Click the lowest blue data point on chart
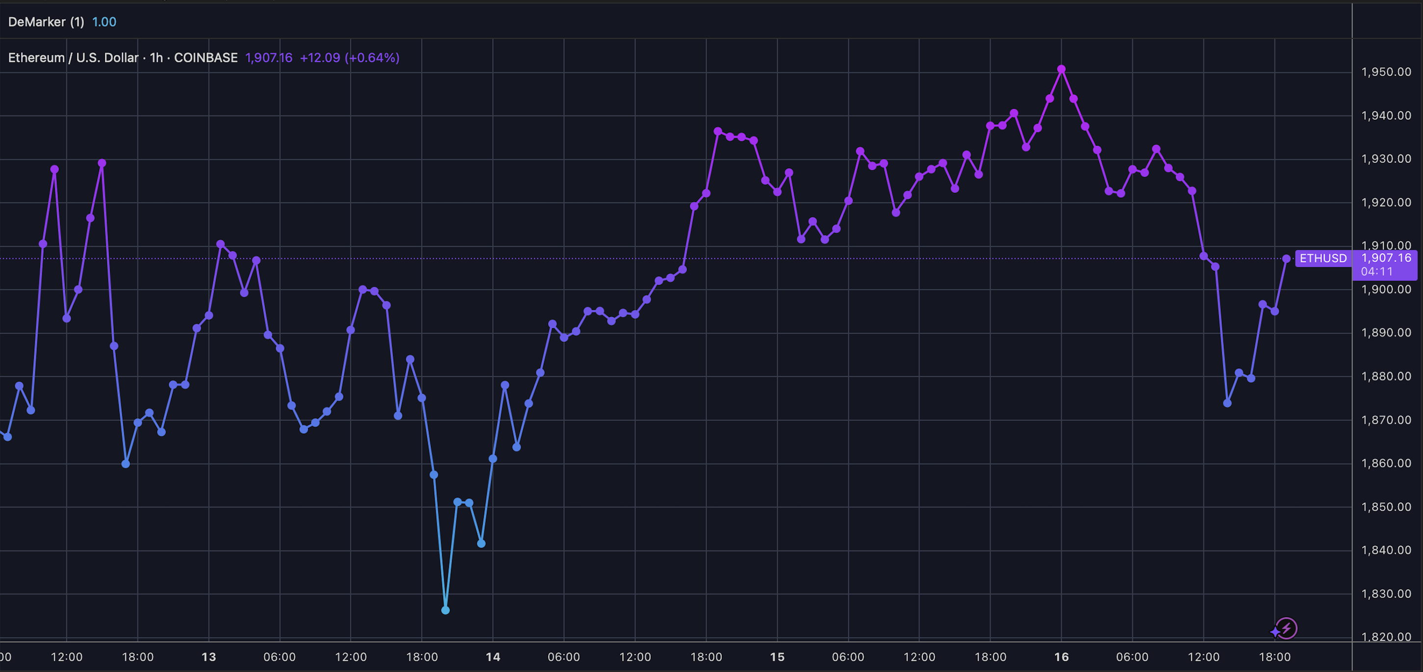The width and height of the screenshot is (1423, 672). (x=445, y=610)
